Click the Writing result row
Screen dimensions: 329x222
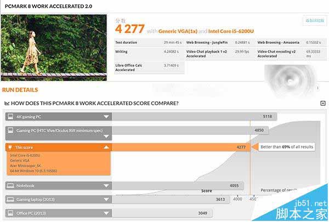[x=149, y=53]
